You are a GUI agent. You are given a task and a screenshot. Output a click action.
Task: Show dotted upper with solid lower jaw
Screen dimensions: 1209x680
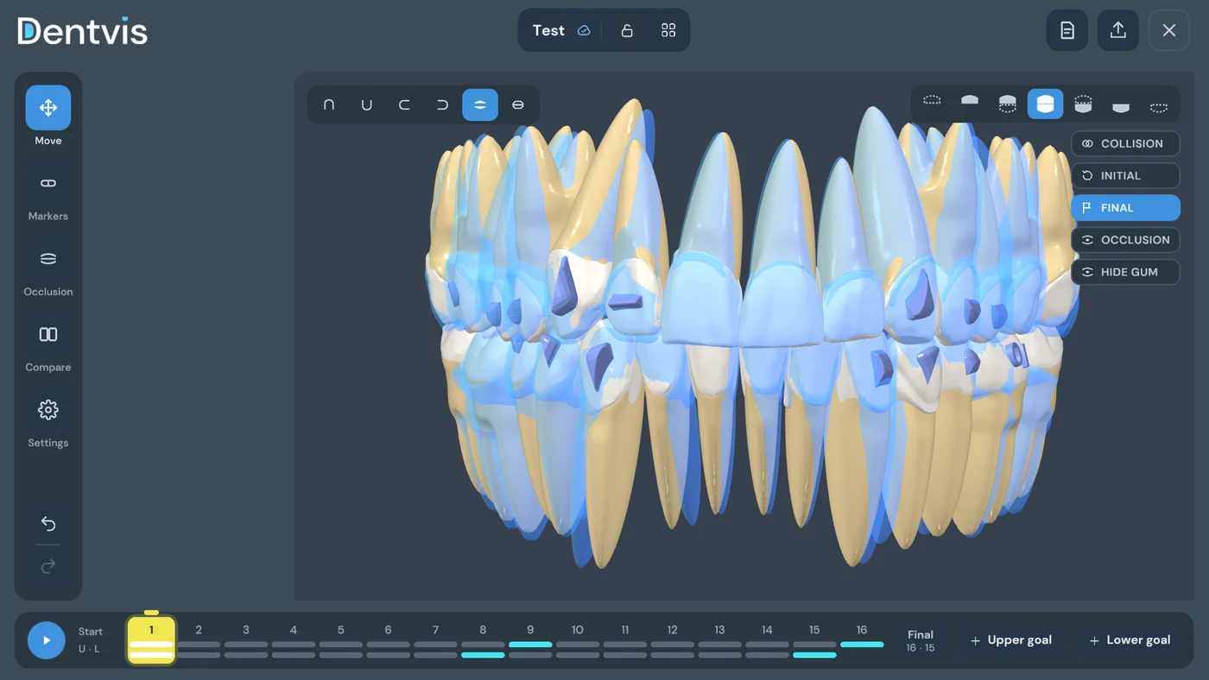1083,104
